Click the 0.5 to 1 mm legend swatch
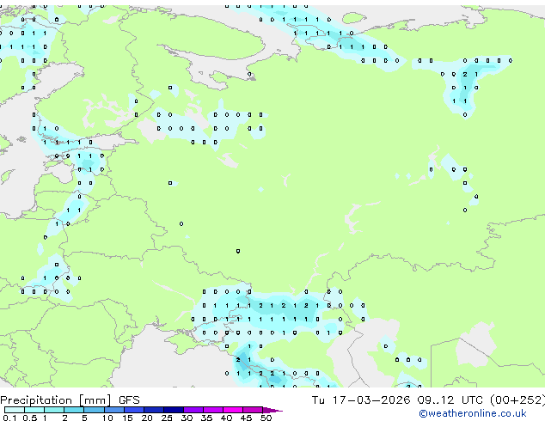The width and height of the screenshot is (545, 421). point(34,410)
